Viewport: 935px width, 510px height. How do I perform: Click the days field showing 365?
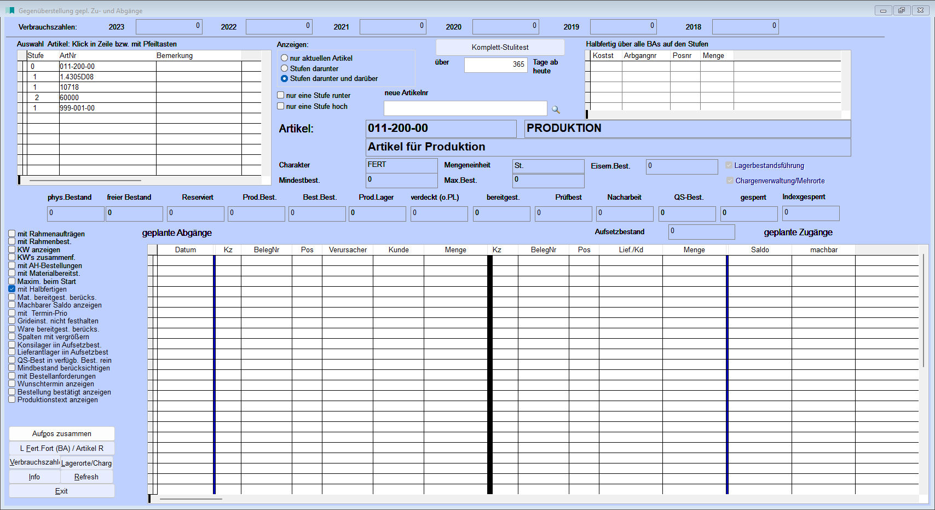tap(495, 65)
